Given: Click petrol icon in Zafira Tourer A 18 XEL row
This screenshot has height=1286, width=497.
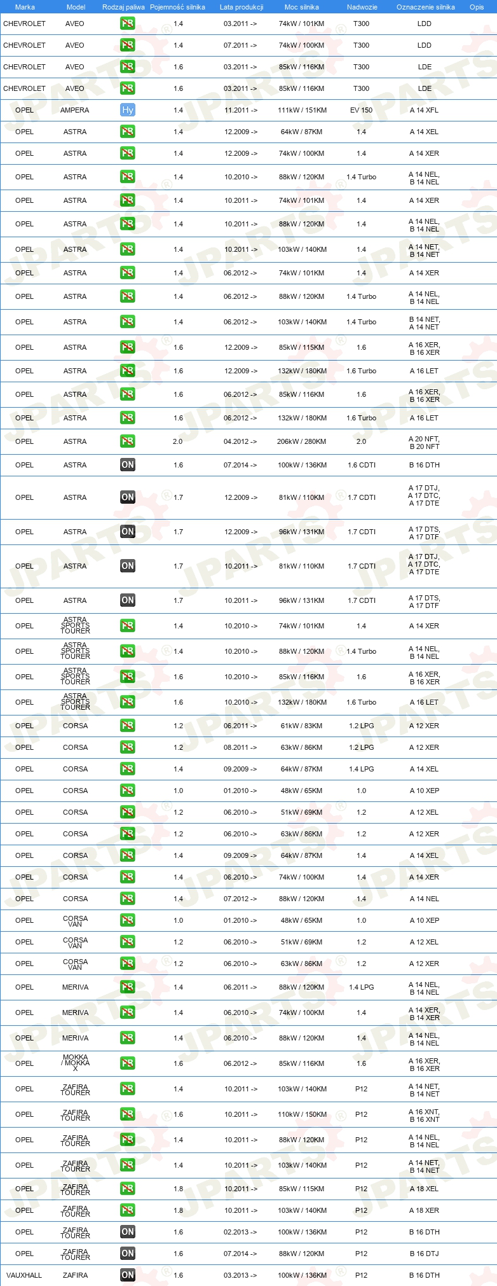Looking at the screenshot, I should point(127,1189).
